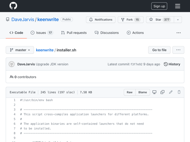Screen dimensions: 190x142
Task: Open file in GitHub Desktop icon
Action: [x=154, y=92]
